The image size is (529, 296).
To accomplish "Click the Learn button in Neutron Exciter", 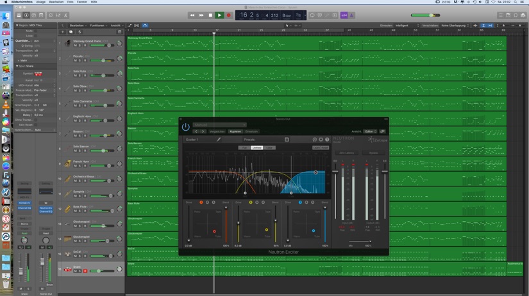I will pos(316,147).
